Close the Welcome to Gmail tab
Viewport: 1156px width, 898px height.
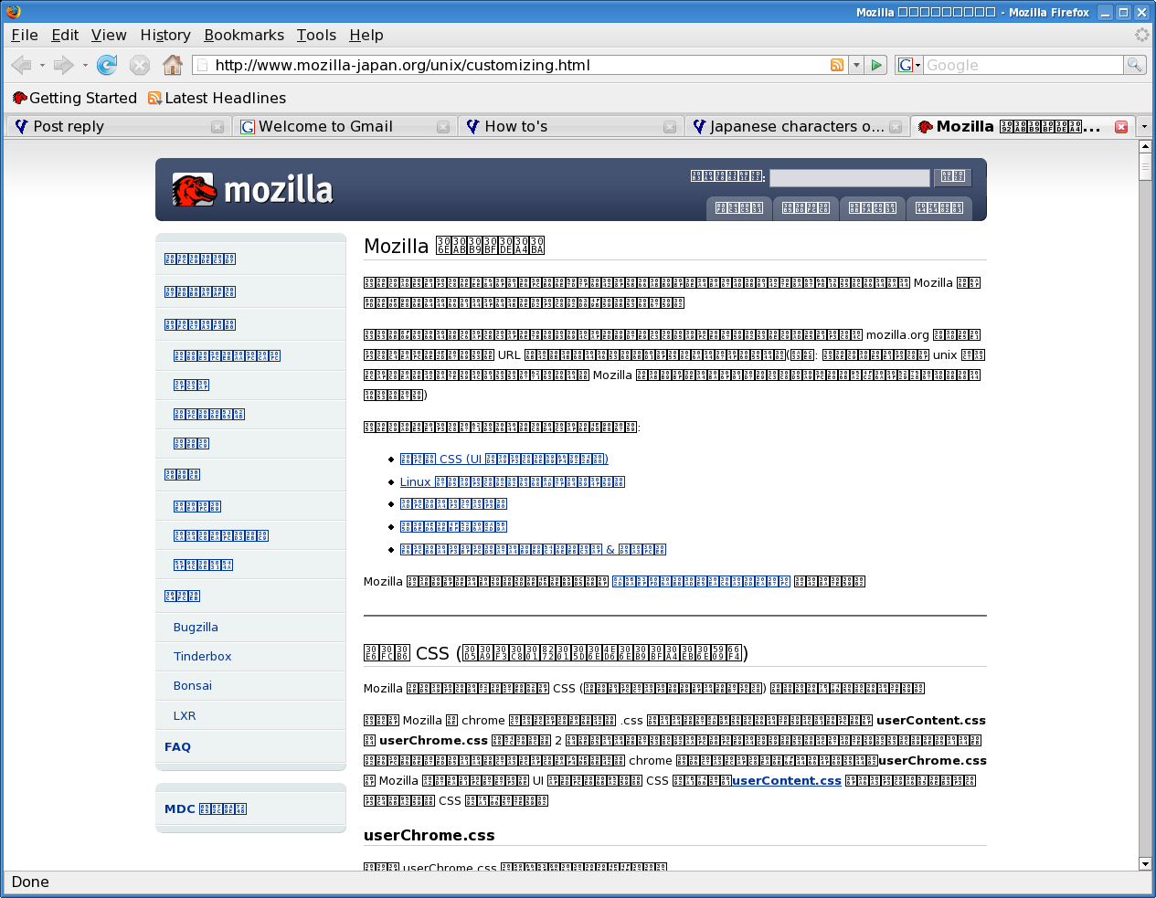click(443, 127)
